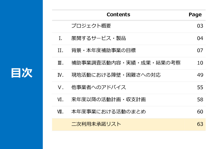215x149 pixels.
Task: Click page number 07
Action: click(x=200, y=50)
